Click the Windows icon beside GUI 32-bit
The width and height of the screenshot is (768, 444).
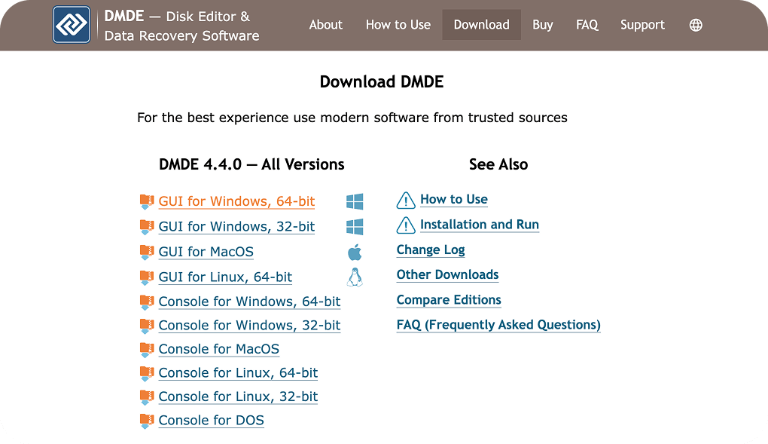coord(354,225)
